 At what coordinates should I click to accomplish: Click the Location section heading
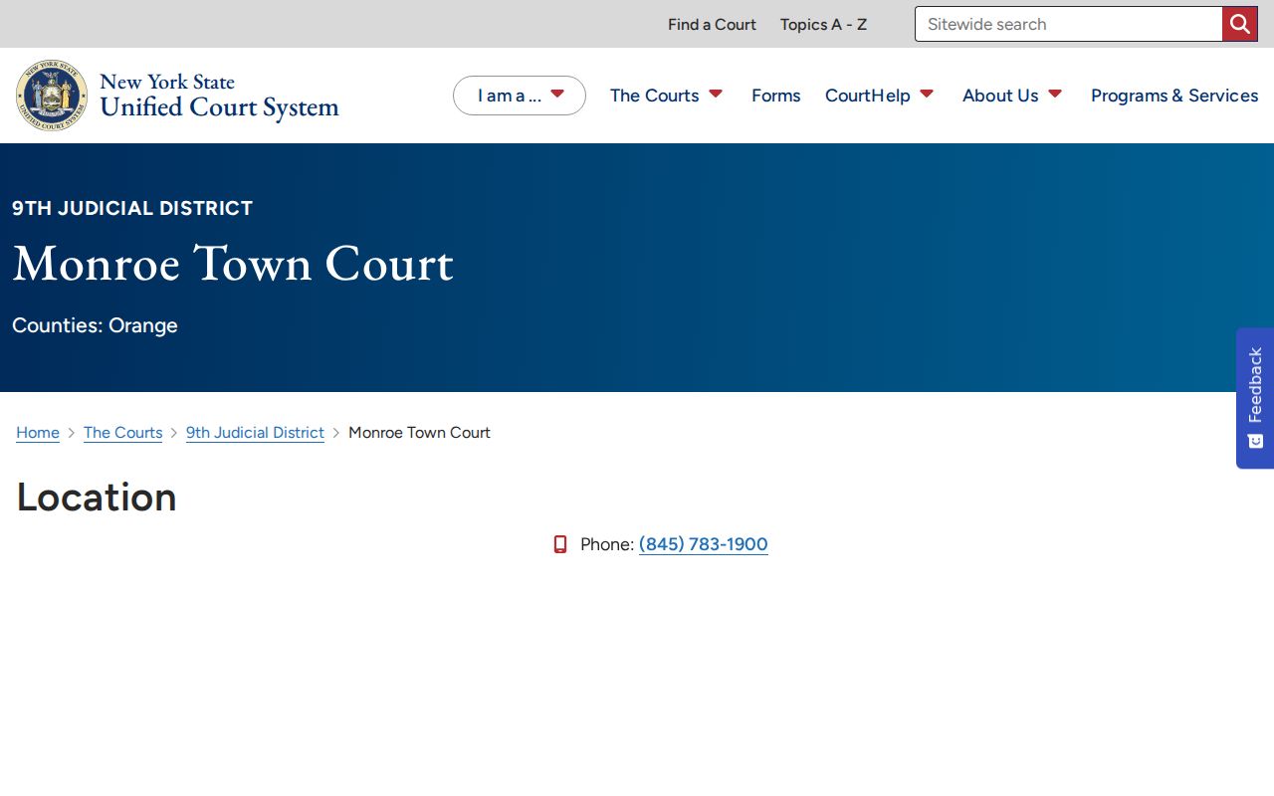click(97, 497)
